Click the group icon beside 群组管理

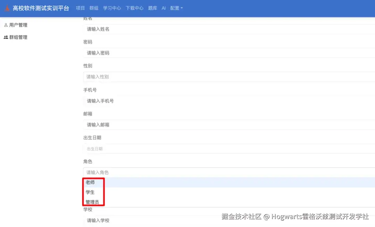click(5, 37)
